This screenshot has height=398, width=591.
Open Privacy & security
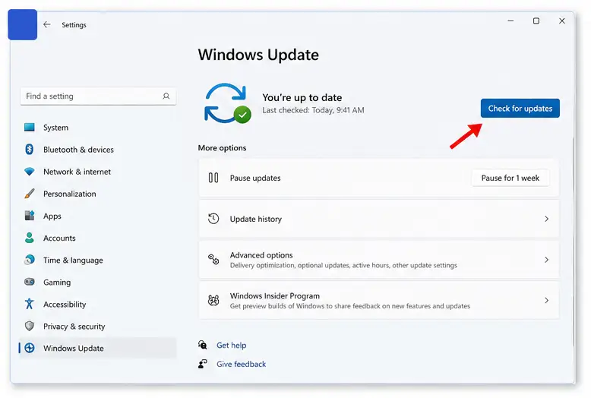tap(98, 326)
